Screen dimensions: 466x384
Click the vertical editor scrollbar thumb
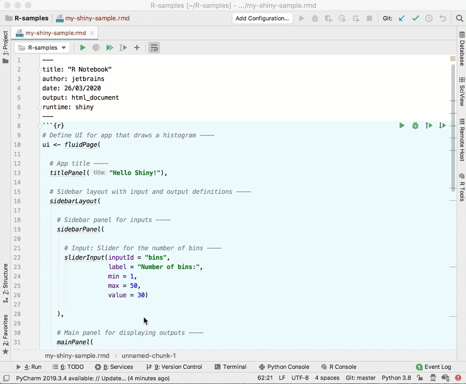453,128
